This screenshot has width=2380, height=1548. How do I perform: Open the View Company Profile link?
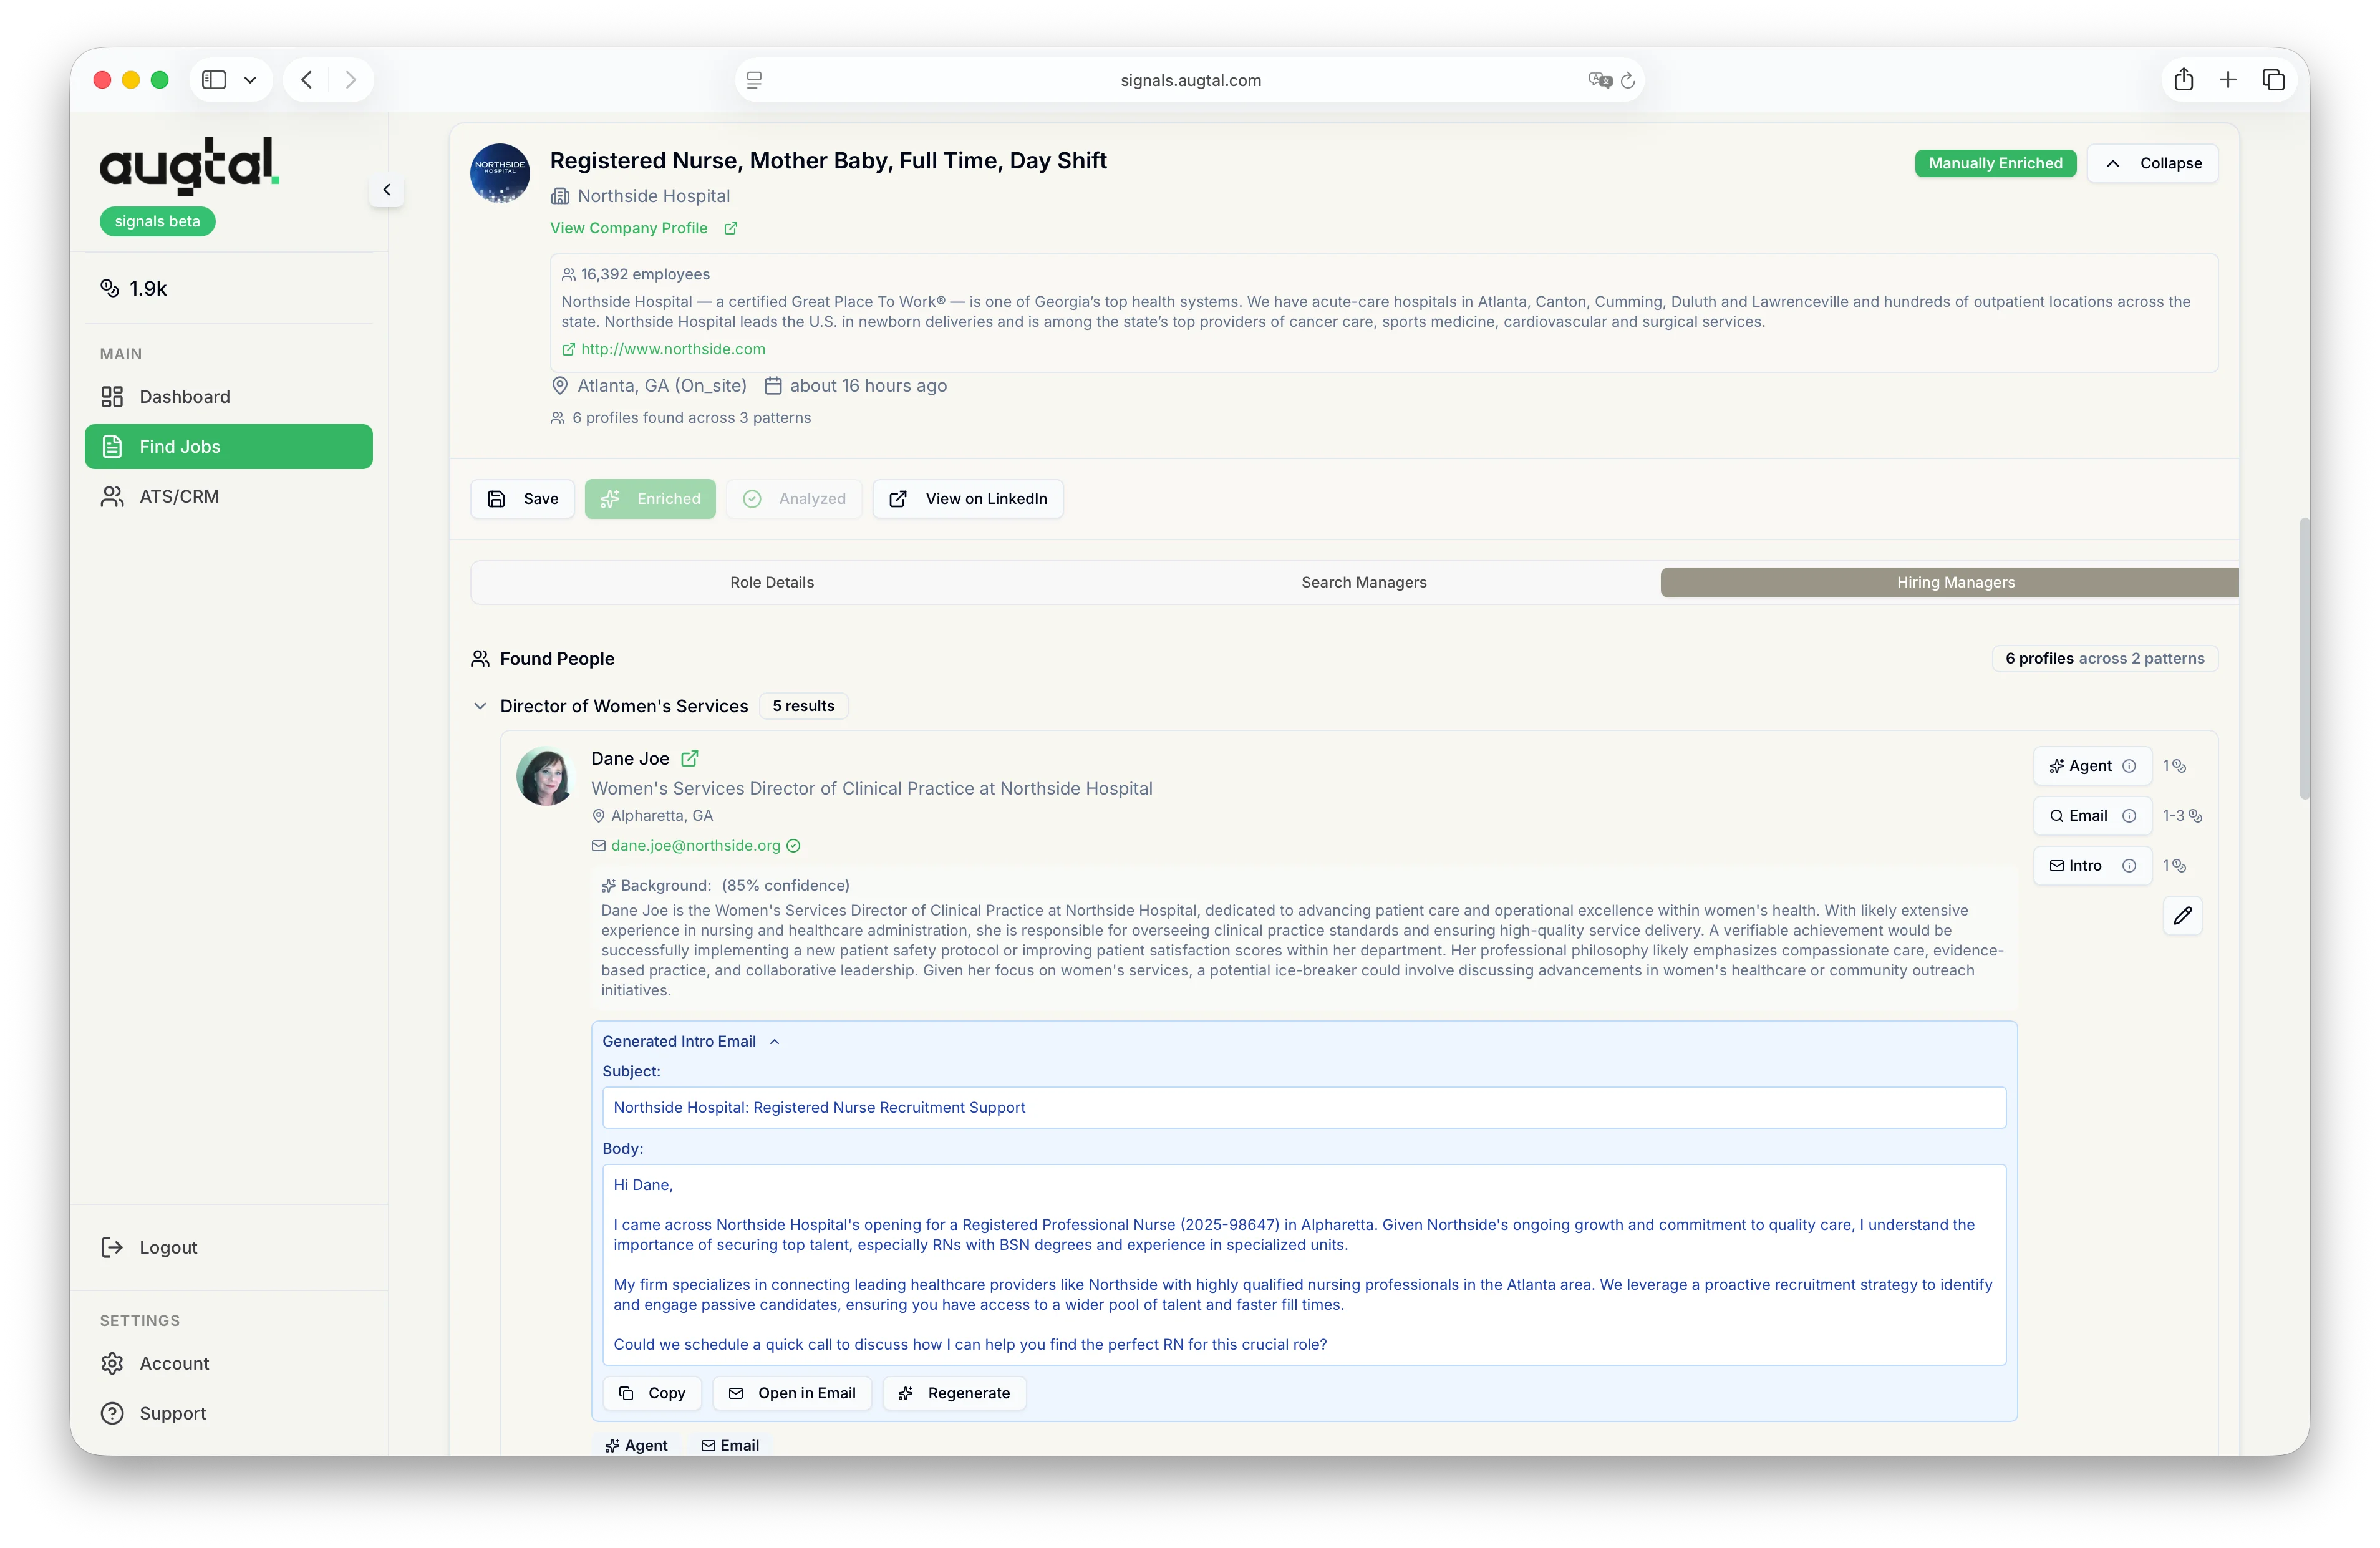628,228
